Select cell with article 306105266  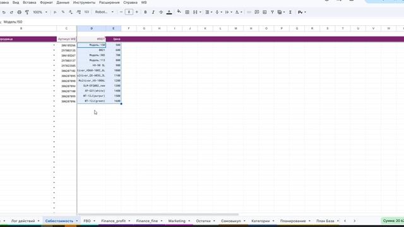(x=67, y=45)
